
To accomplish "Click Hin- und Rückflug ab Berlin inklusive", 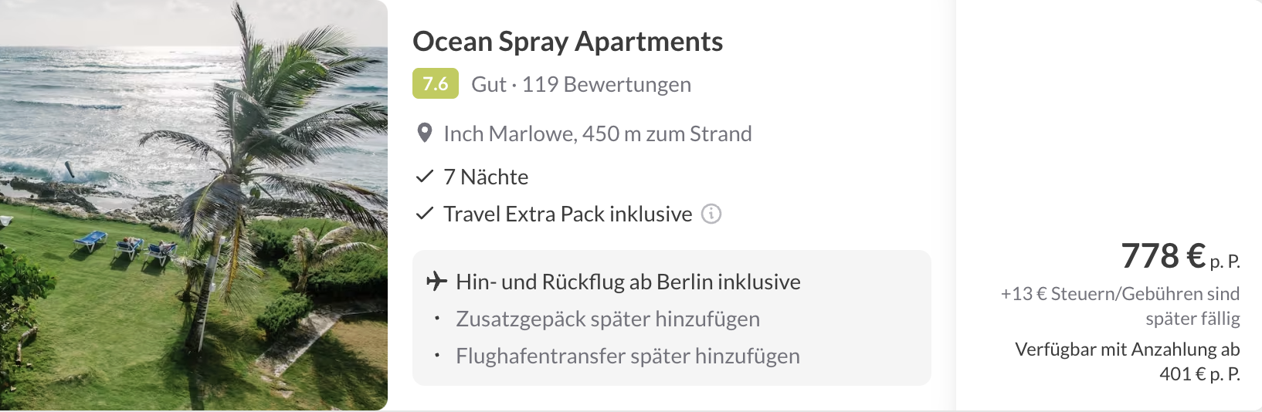I will coord(628,282).
